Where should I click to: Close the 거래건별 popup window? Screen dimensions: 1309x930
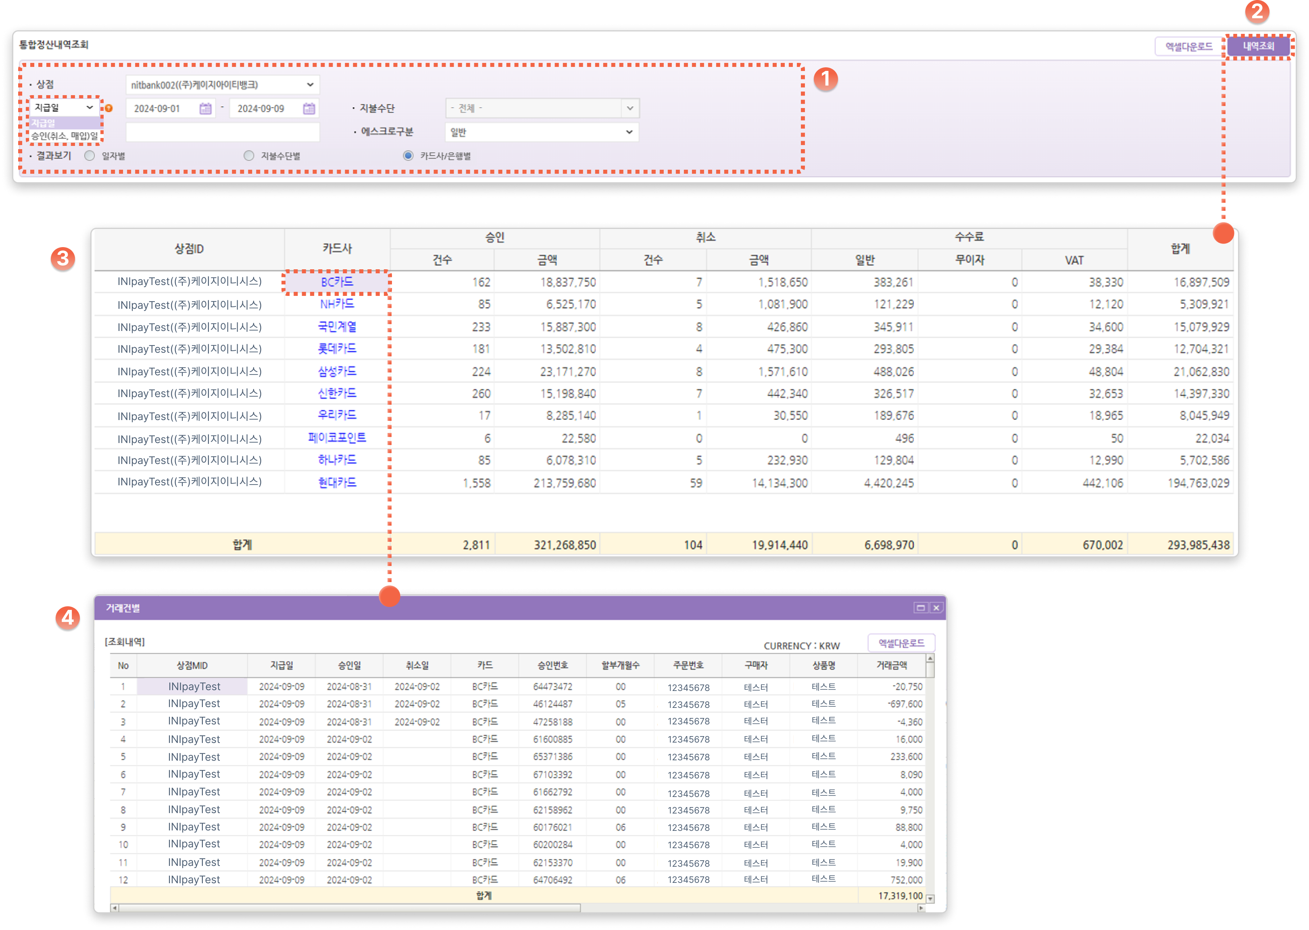tap(936, 608)
